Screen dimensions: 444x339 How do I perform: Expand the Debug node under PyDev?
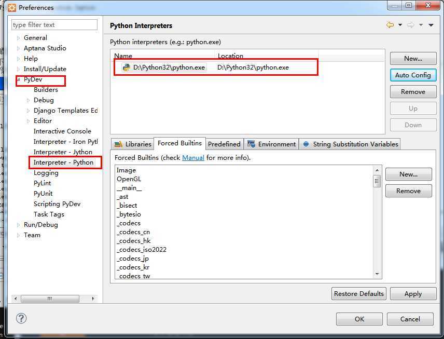pos(28,100)
